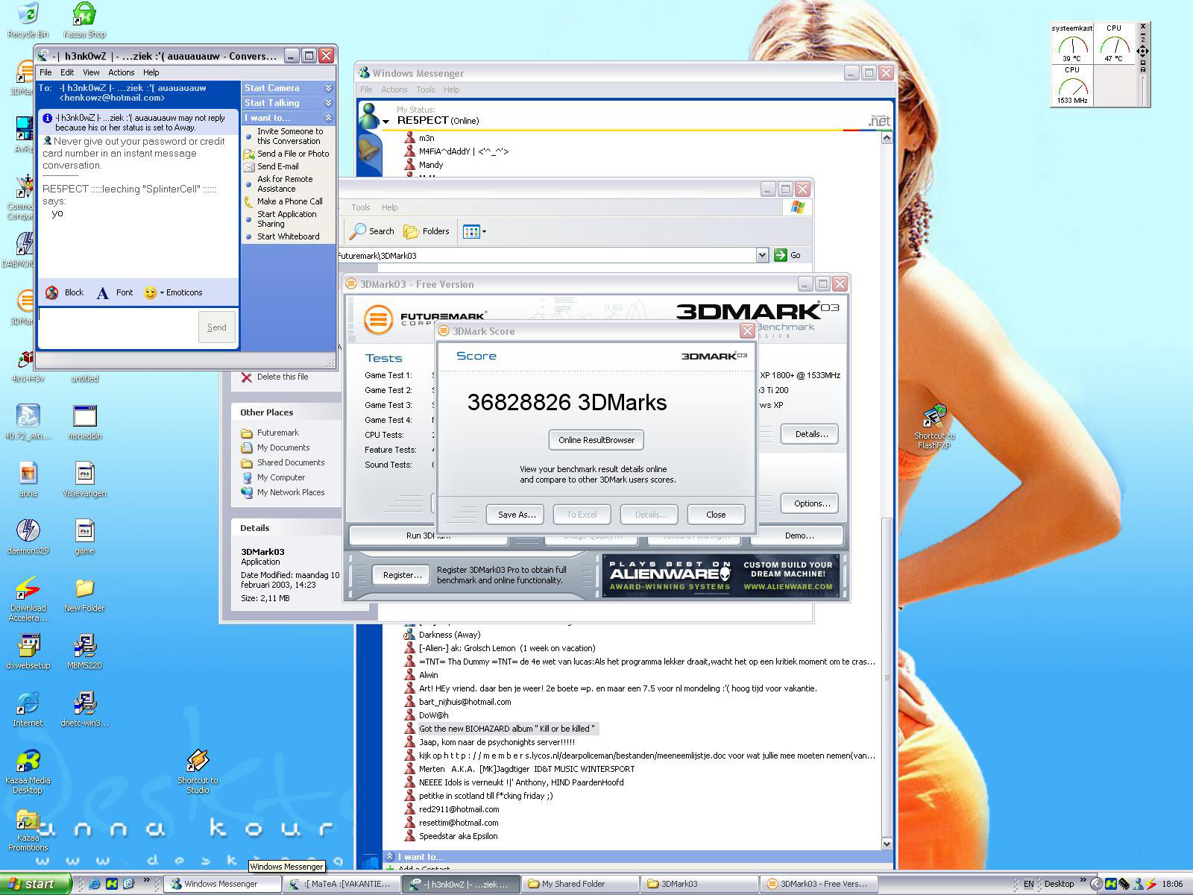
Task: Open File menu in conversation window
Action: [x=45, y=72]
